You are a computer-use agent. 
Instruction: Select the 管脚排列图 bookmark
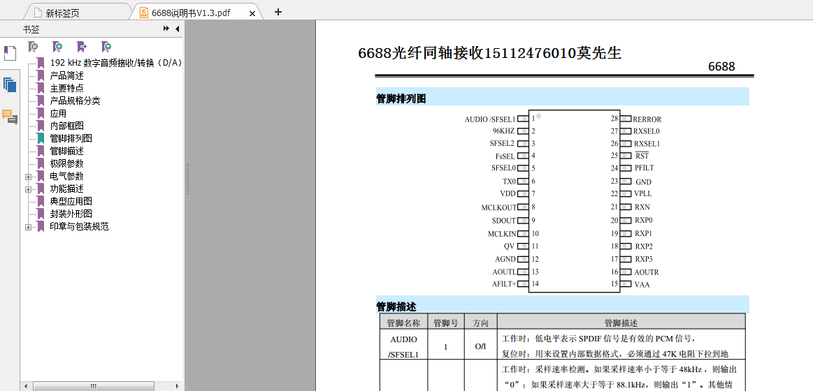[x=71, y=138]
